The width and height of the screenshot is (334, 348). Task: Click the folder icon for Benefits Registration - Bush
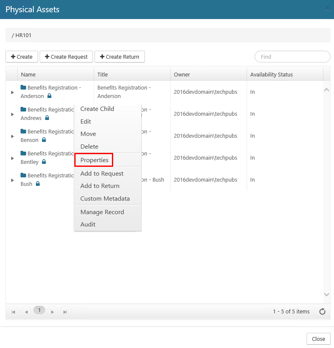pyautogui.click(x=23, y=175)
